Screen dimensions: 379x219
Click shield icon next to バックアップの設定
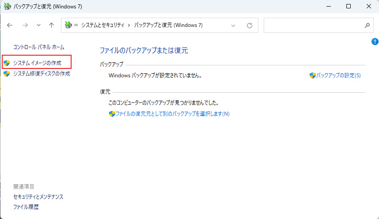313,76
